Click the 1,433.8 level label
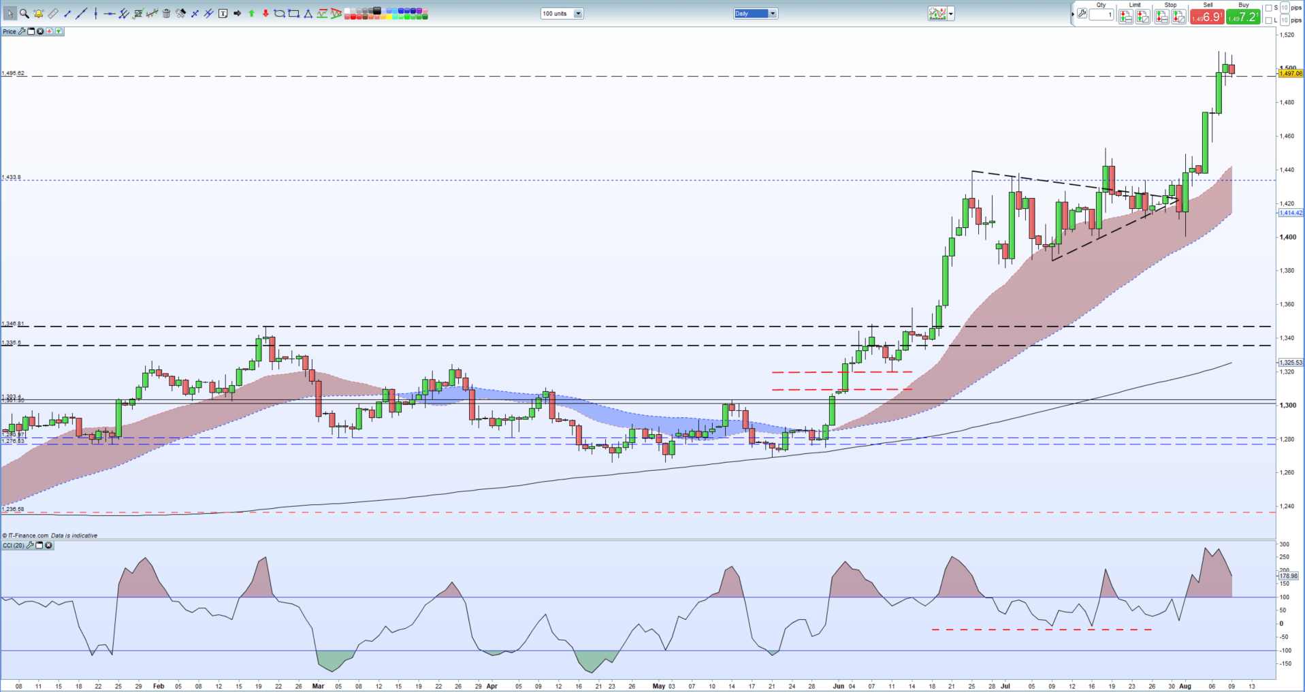The image size is (1305, 692). coord(12,177)
